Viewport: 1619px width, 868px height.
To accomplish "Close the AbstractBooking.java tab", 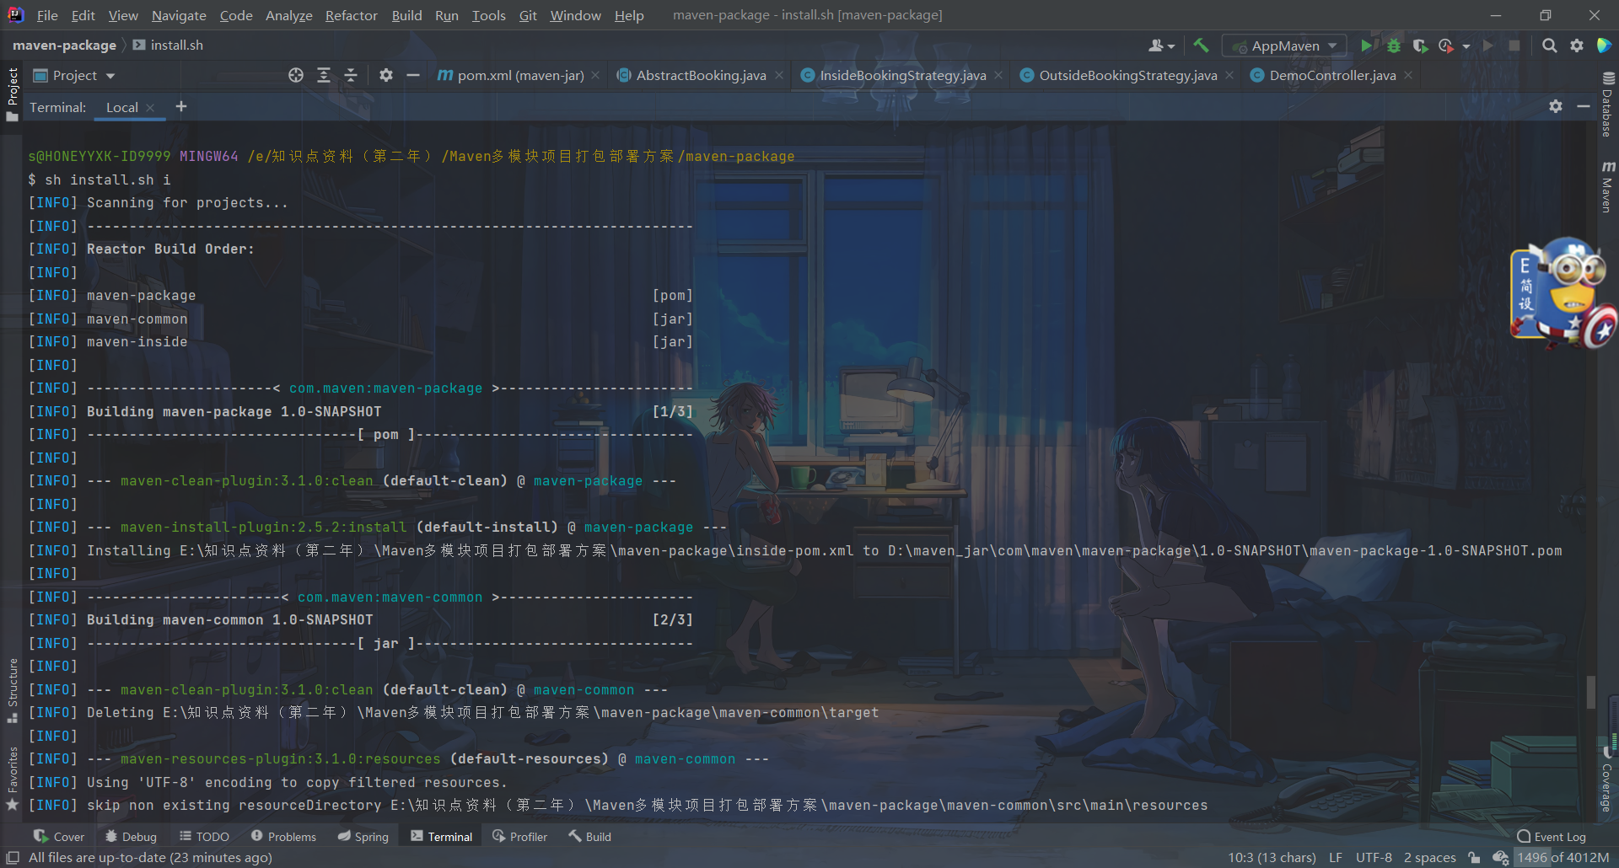I will pyautogui.click(x=779, y=75).
